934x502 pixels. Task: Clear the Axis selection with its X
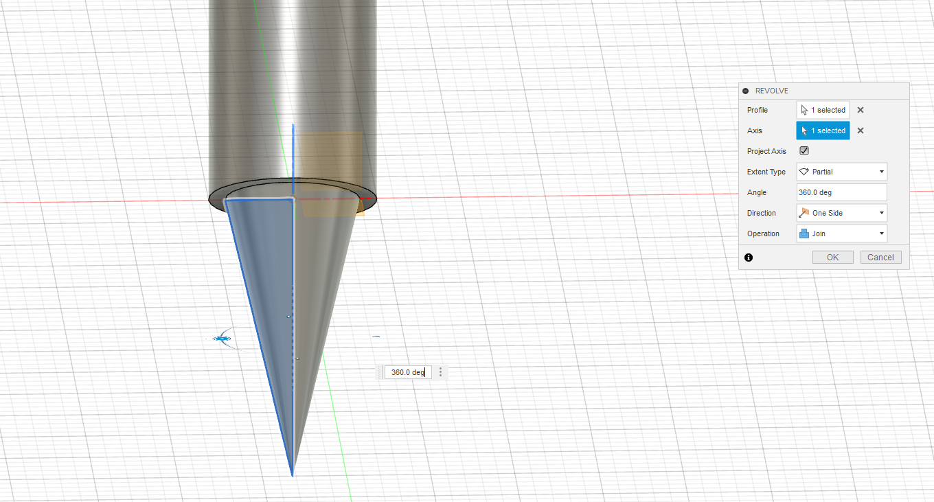[x=861, y=130]
